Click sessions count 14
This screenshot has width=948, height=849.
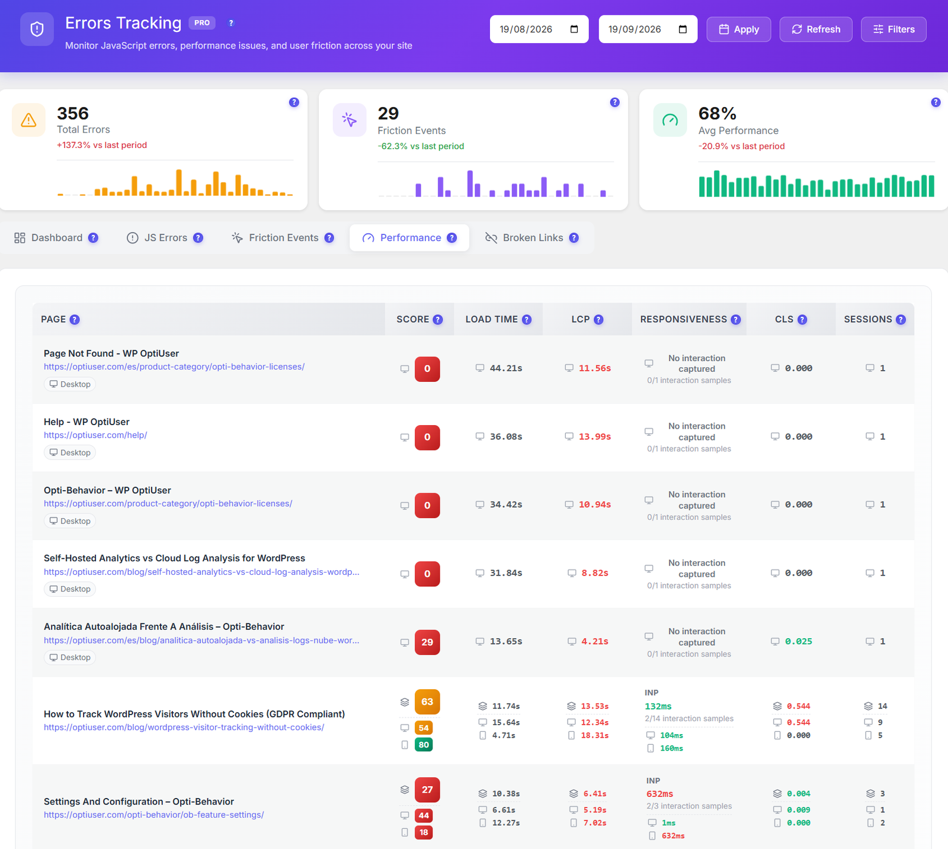[883, 706]
